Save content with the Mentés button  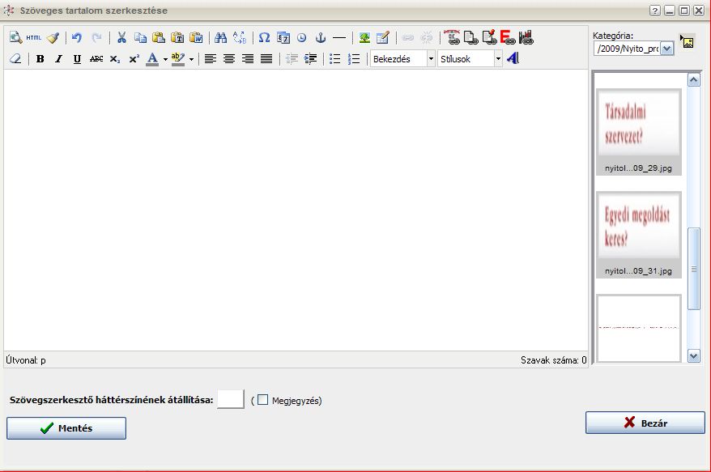tap(66, 428)
